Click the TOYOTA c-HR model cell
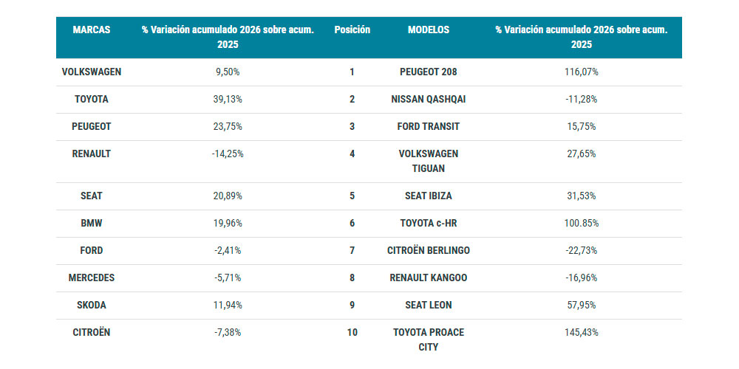The width and height of the screenshot is (739, 369). 428,224
